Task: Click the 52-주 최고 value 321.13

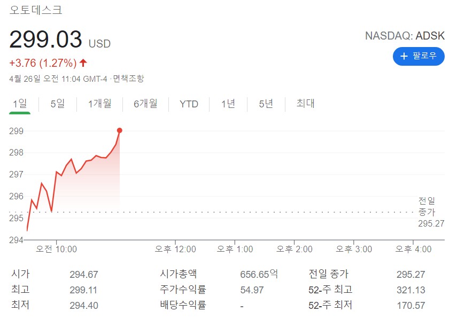Action: pos(410,290)
